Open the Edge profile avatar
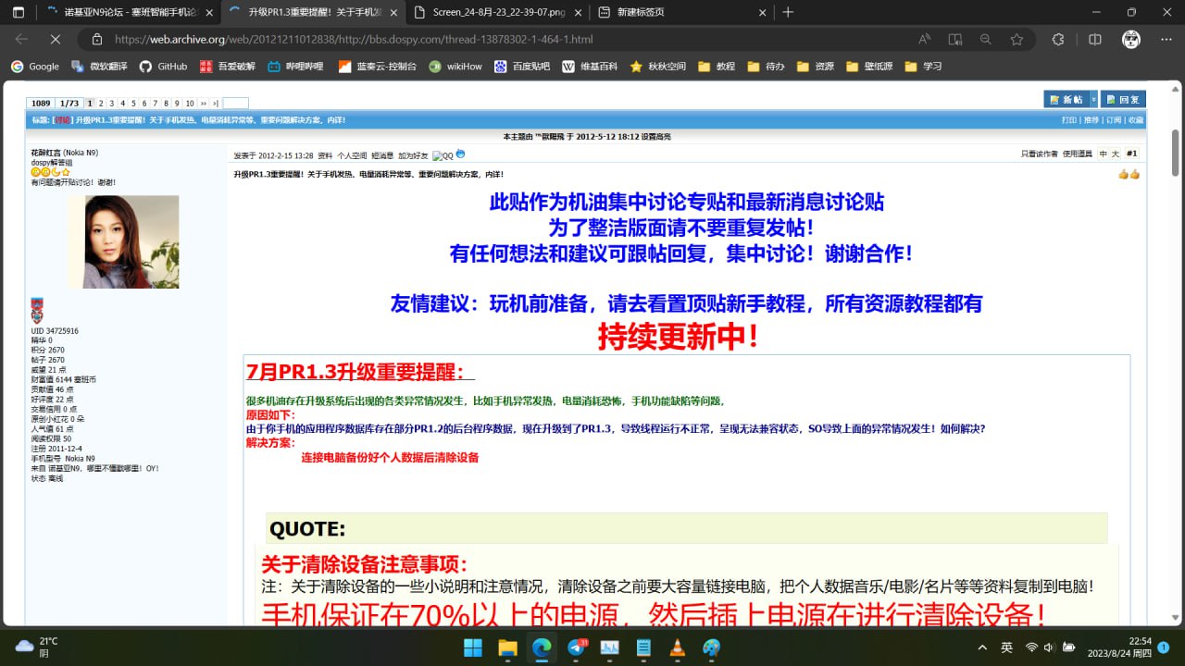Image resolution: width=1185 pixels, height=666 pixels. tap(1130, 40)
